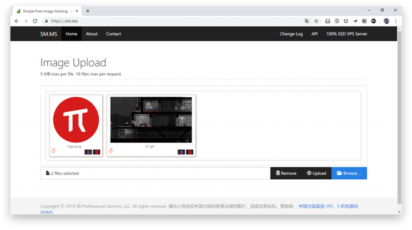Reload the page with the refresh icon
This screenshot has height=230, width=412.
point(35,21)
